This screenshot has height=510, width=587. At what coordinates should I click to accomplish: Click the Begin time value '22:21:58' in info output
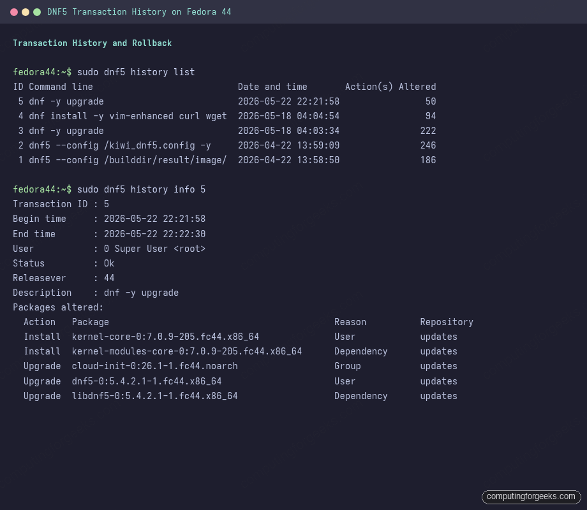click(184, 219)
